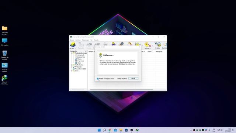Click the Última F... column header
236x133 pixels.
click(150, 52)
